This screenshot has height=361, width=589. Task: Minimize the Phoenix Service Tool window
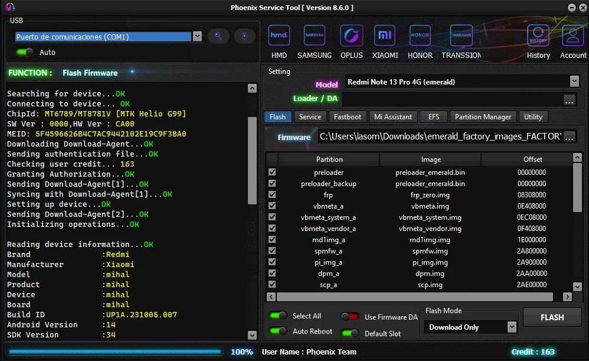pyautogui.click(x=571, y=8)
